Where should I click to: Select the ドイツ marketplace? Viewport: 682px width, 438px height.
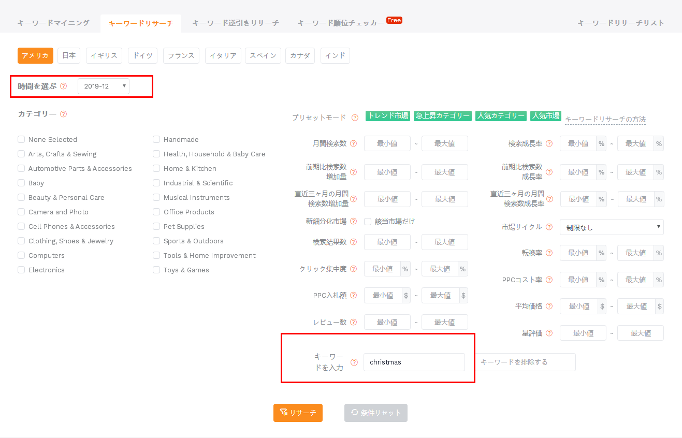[143, 55]
